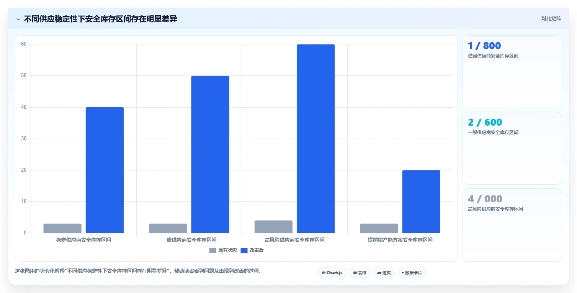
Task: Click x-axis label 高风险供应商安全库存区间
Action: 294,240
